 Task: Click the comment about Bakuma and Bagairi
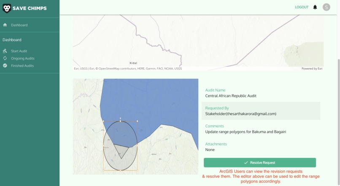(x=246, y=131)
